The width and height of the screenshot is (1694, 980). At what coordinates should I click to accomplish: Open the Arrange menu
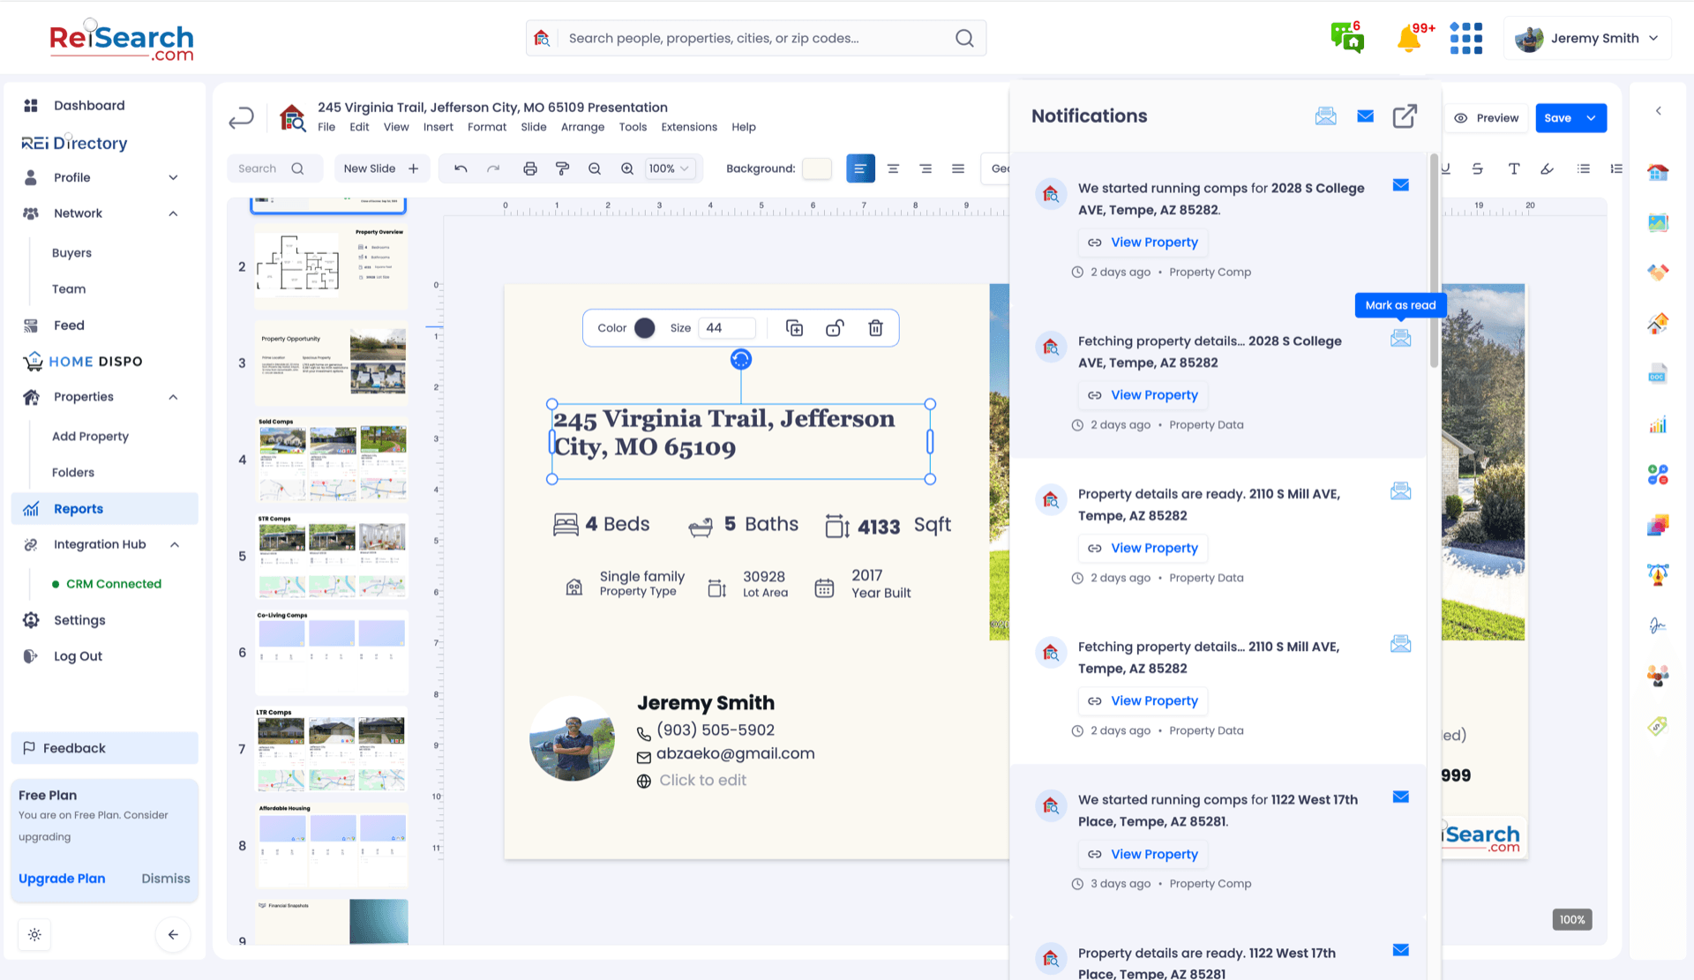point(582,127)
